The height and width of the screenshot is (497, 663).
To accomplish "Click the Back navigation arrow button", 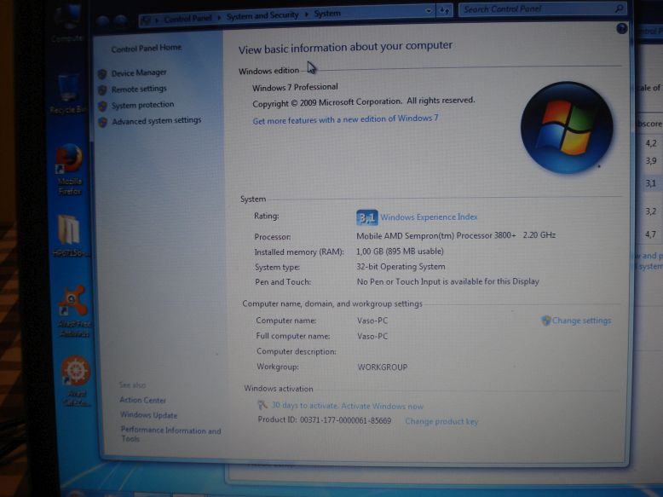I will coord(103,21).
